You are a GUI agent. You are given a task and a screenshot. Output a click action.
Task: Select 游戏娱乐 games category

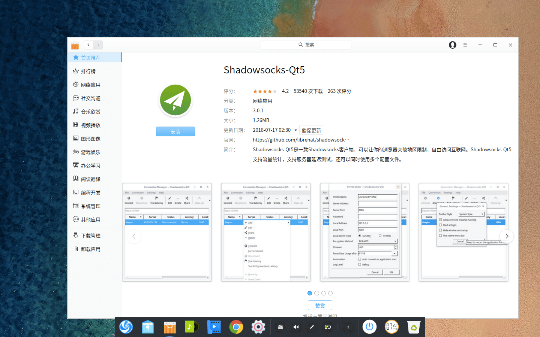[94, 152]
